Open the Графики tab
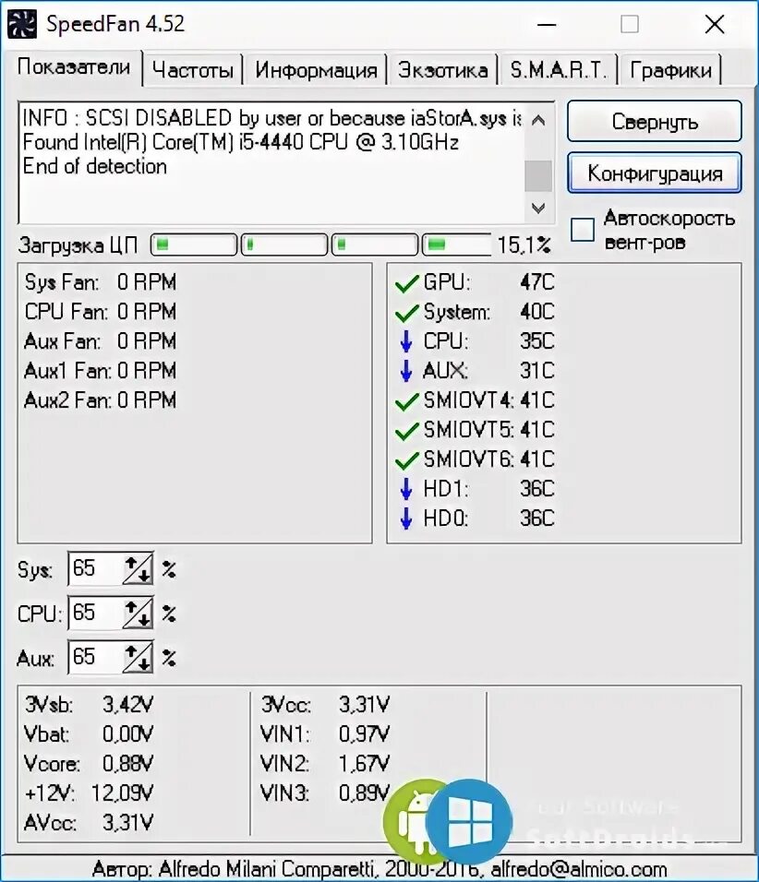The height and width of the screenshot is (882, 759). tap(670, 70)
